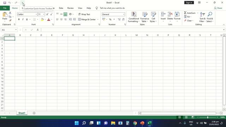This screenshot has height=127, width=226.
Task: Delete cells
Action: pos(170,17)
